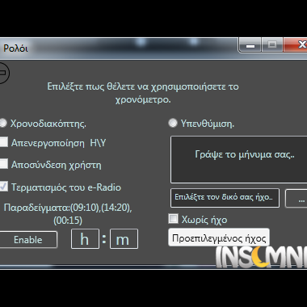Toggle the Τερματισμός του e-Radio checkbox

pyautogui.click(x=3, y=187)
